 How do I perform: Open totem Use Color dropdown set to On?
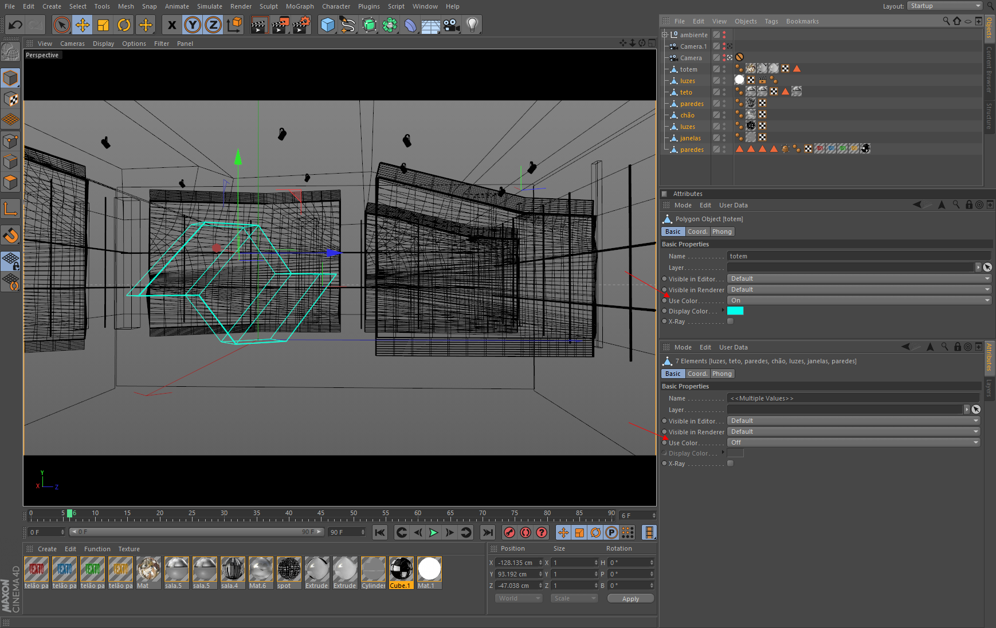(859, 300)
